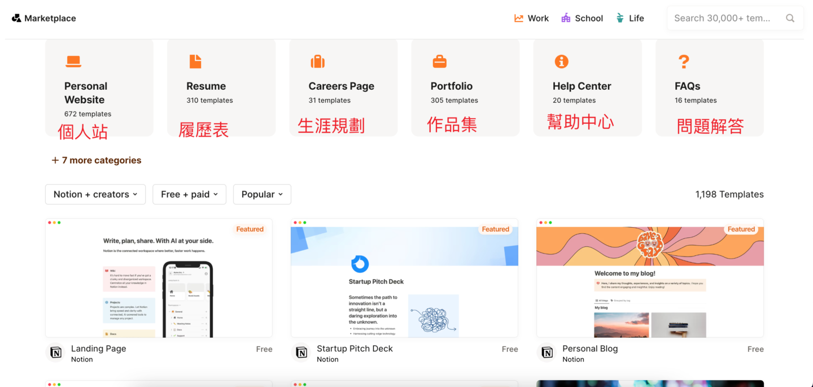Click Notion creator name under Startup Pitch Deck
This screenshot has width=813, height=387.
(327, 359)
